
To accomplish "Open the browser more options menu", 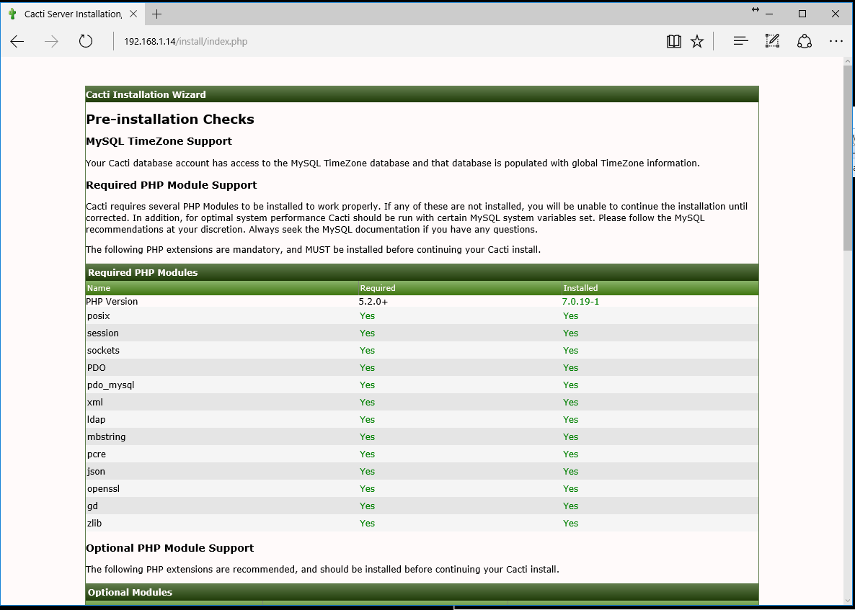I will [836, 41].
